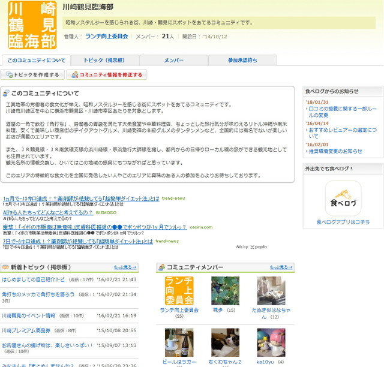
Task: Click ビールはラガー beer bottle avatar
Action: pos(179,342)
